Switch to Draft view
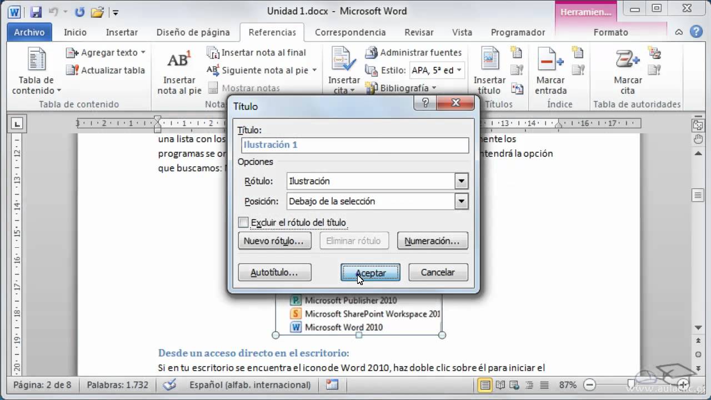This screenshot has height=400, width=711. (x=543, y=384)
